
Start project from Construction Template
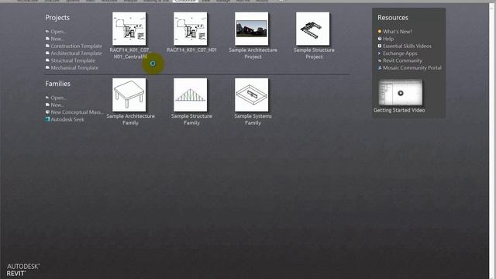[76, 46]
